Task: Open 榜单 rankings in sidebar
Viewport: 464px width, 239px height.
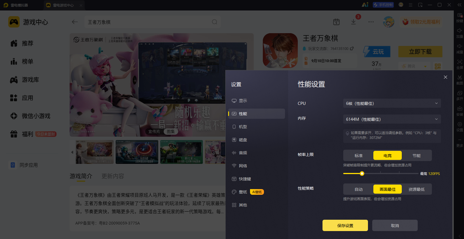Action: point(22,62)
